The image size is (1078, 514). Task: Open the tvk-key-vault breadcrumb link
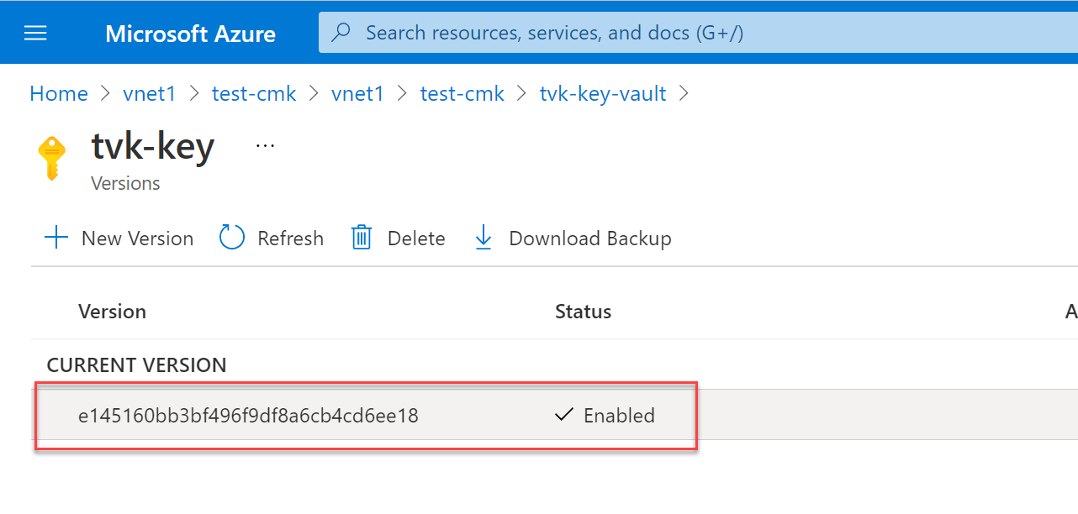pos(602,93)
